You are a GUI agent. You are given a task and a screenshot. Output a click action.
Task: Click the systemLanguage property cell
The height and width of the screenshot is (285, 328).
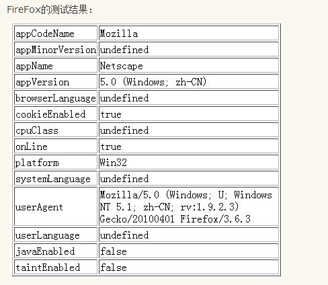tap(56, 179)
